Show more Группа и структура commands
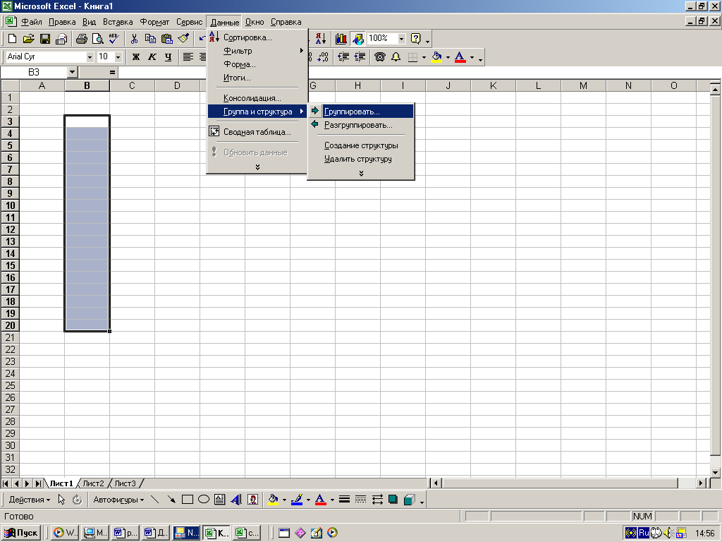The image size is (722, 542). (x=361, y=174)
